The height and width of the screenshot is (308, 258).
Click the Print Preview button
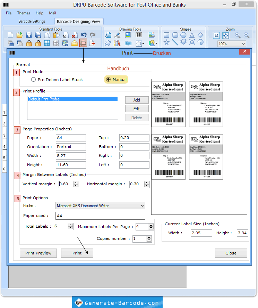(x=38, y=253)
